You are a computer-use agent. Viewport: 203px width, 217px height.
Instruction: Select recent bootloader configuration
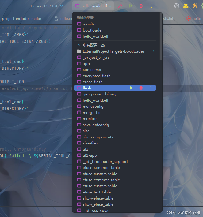(x=115, y=30)
